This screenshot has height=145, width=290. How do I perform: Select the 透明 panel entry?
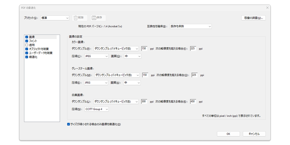tap(32, 45)
